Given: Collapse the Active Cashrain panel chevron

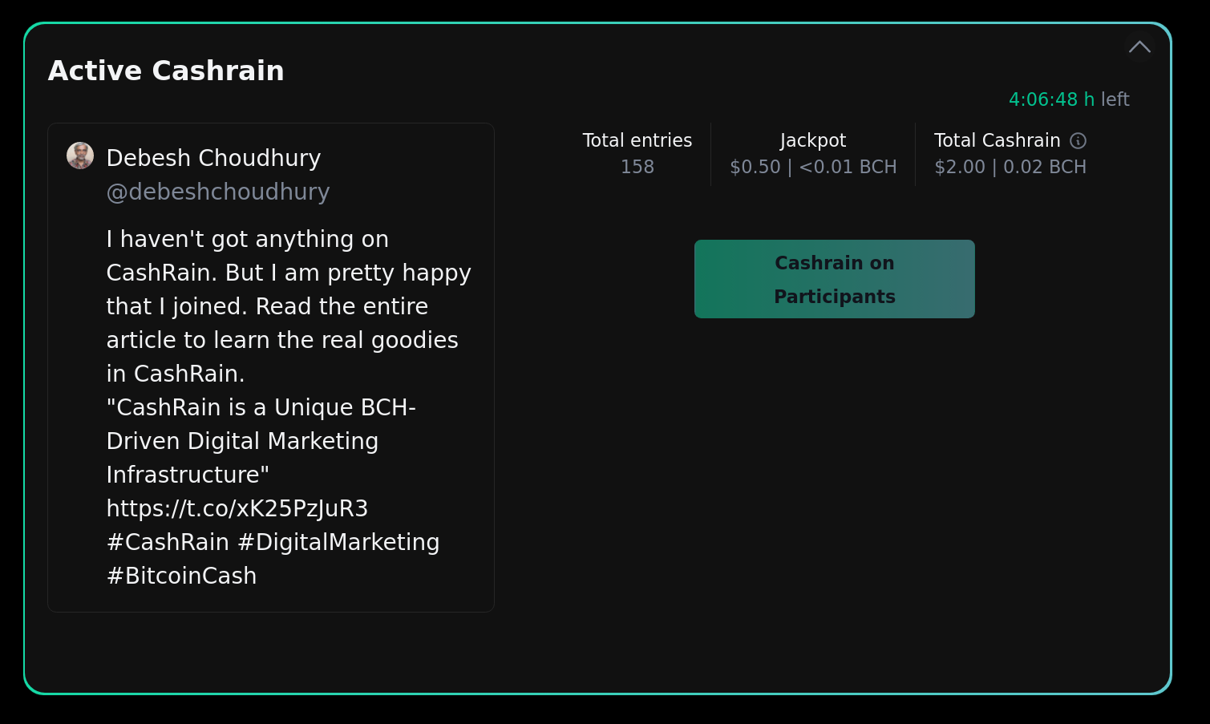Looking at the screenshot, I should tap(1139, 47).
